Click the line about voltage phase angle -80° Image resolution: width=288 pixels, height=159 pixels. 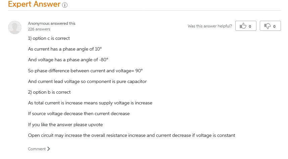[x=68, y=60]
